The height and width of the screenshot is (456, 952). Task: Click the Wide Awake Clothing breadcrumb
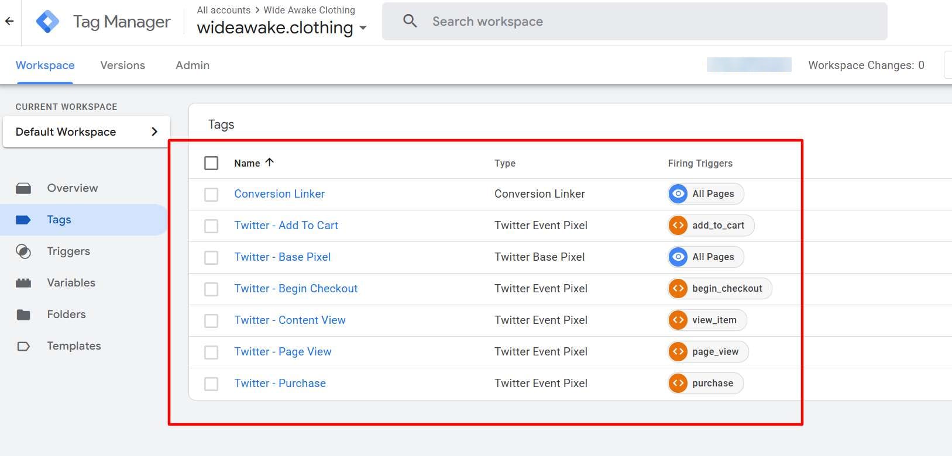coord(310,10)
